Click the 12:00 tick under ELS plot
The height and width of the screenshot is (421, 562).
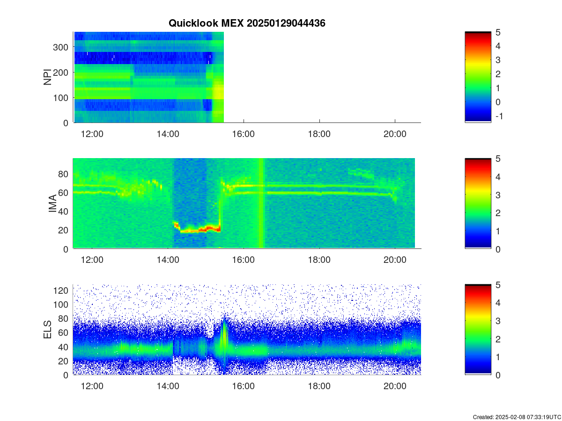[92, 386]
